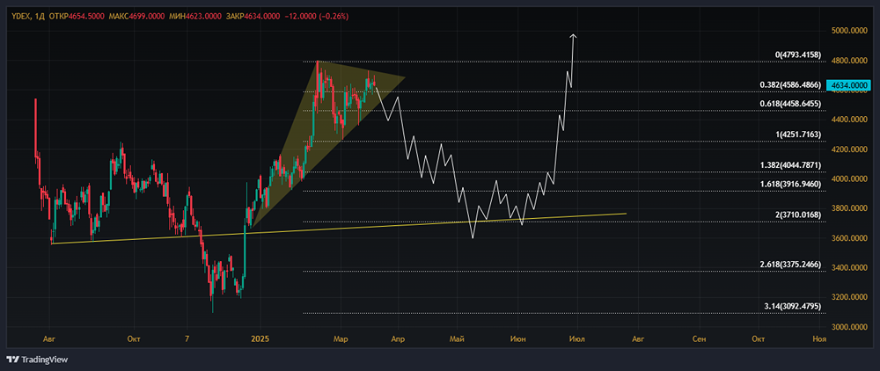880x371 pixels.
Task: Click the TradingView logo
Action: (38, 360)
